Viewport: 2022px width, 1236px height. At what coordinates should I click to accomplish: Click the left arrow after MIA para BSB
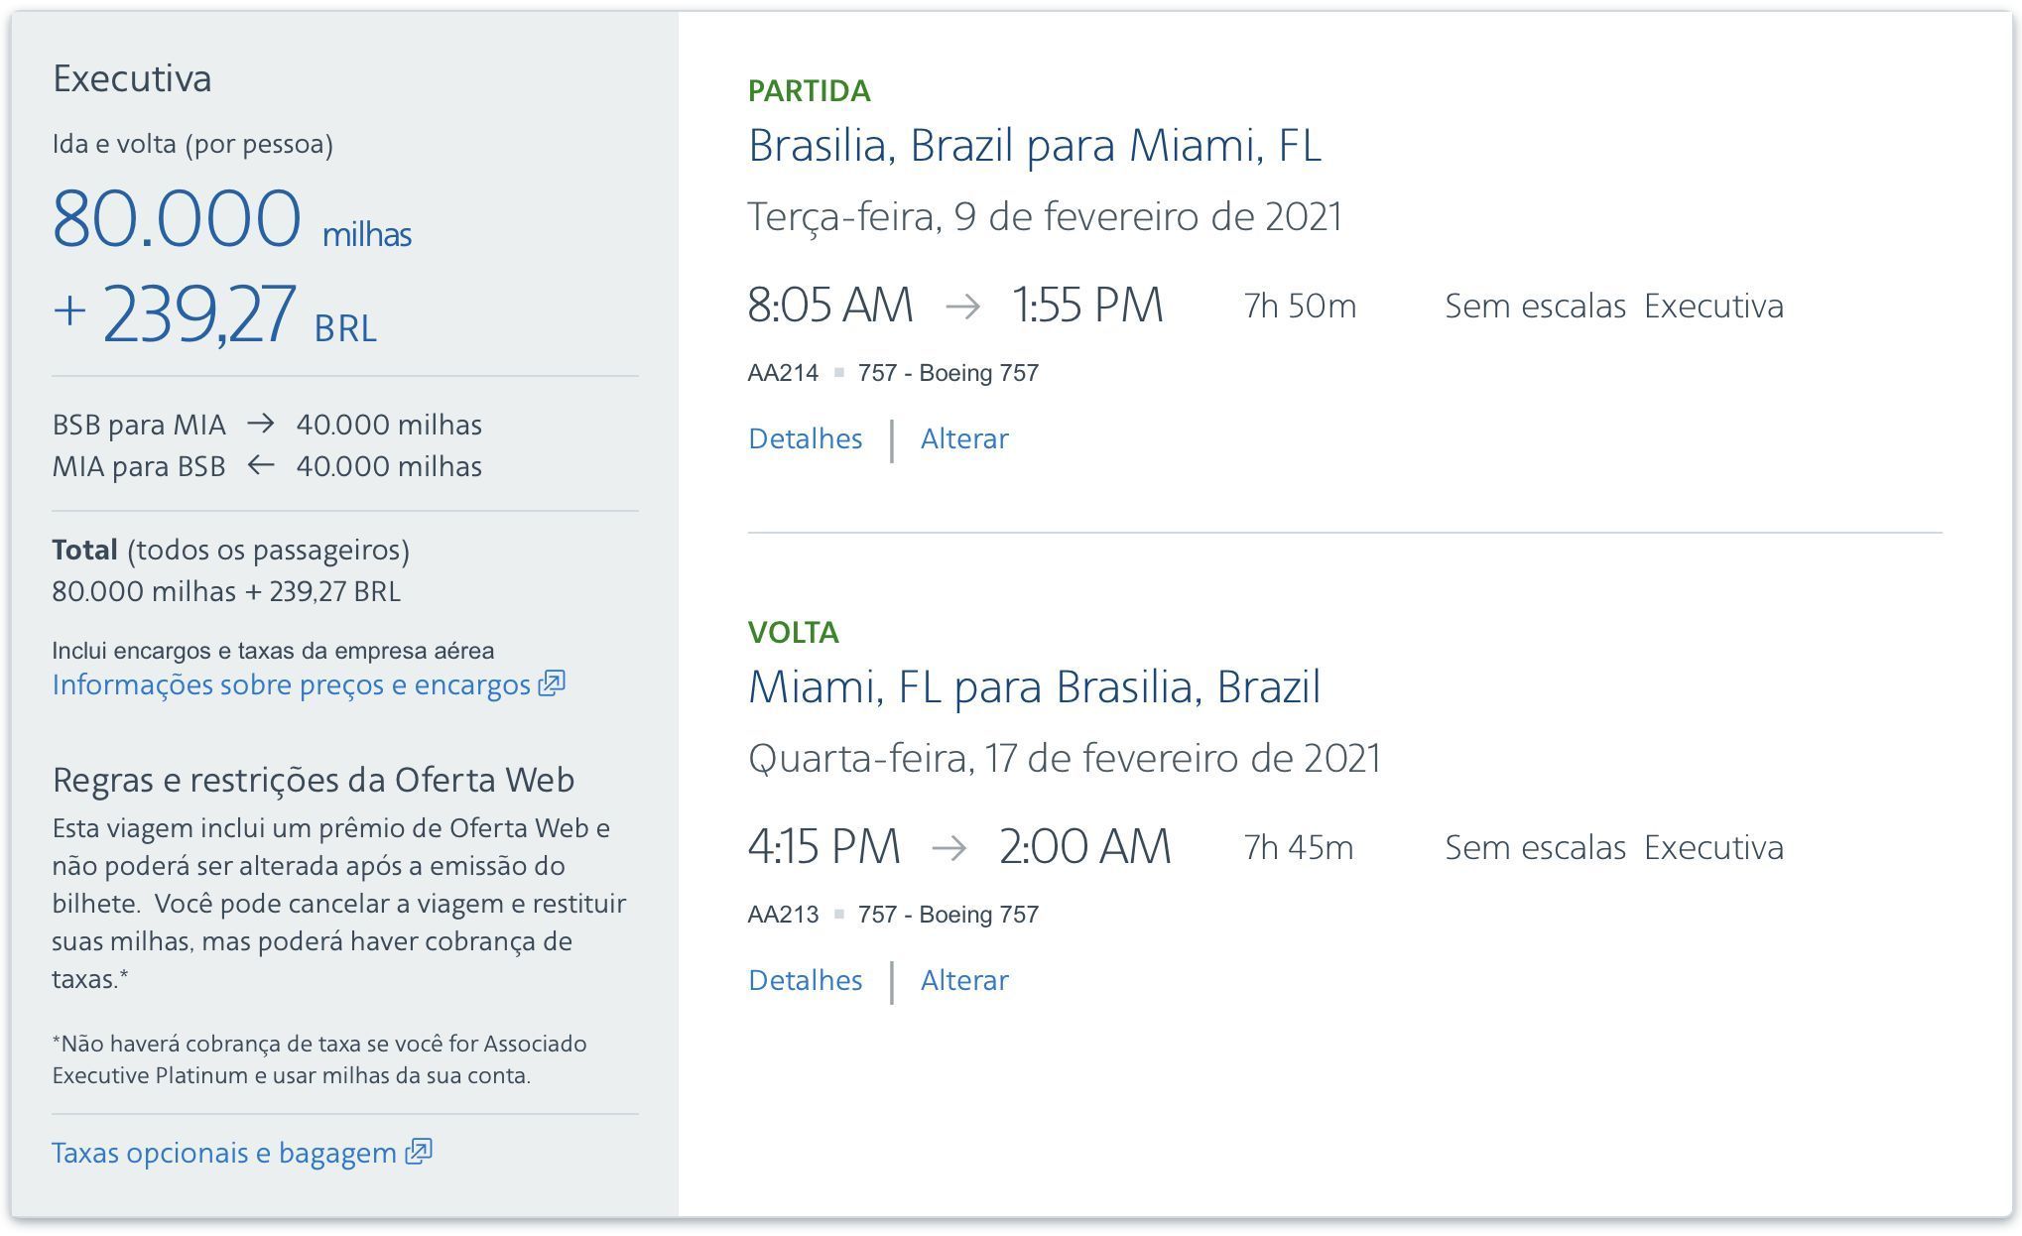[261, 465]
